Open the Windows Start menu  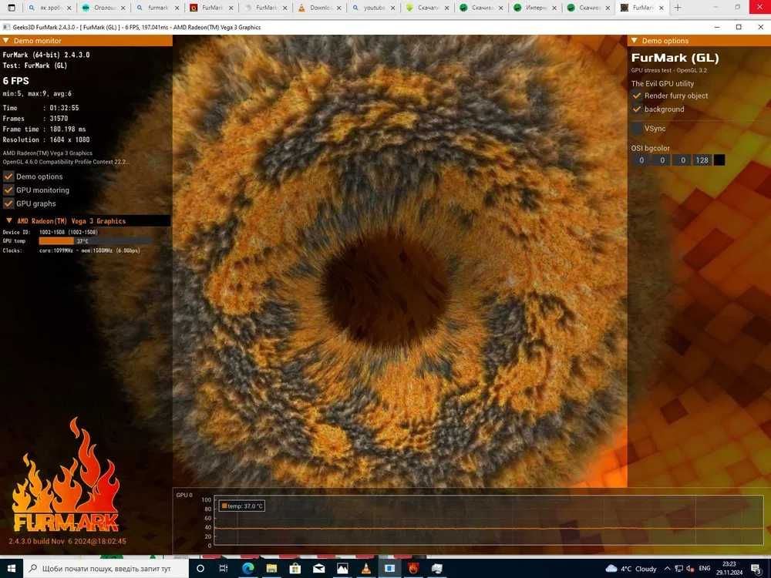pyautogui.click(x=12, y=569)
